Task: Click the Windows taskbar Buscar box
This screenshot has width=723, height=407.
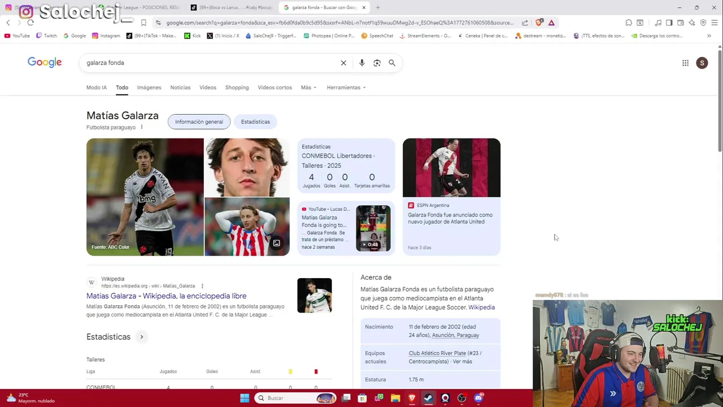Action: coord(295,398)
